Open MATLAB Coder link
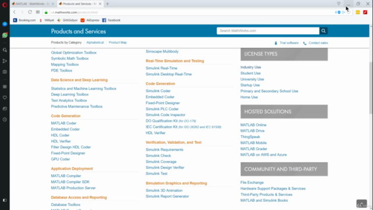Screen dimensions: 373x210 tap(64, 123)
